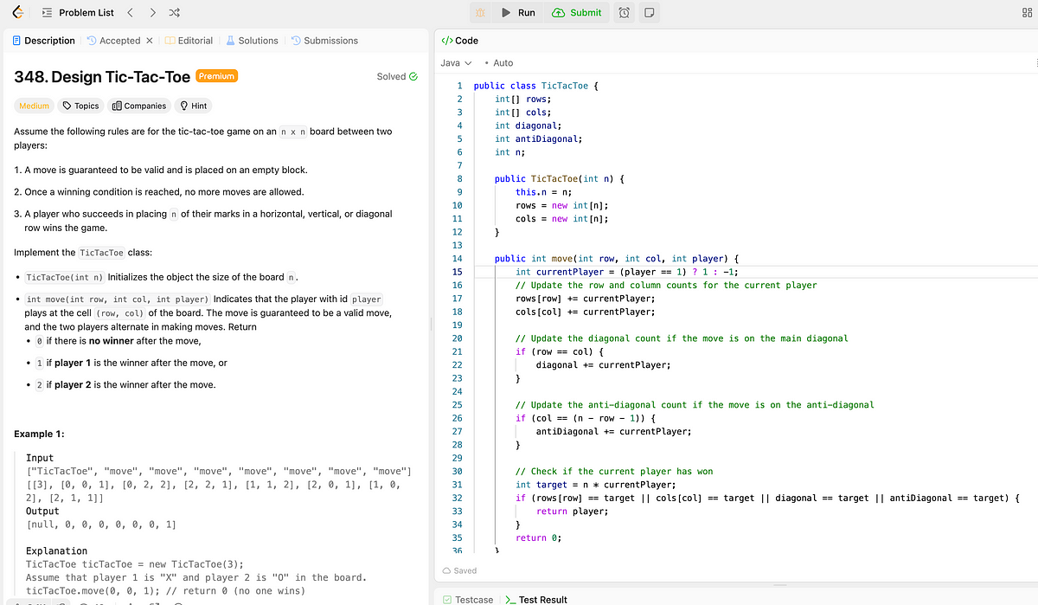Switch to the Accepted tab
Image resolution: width=1038 pixels, height=605 pixels.
(x=113, y=41)
